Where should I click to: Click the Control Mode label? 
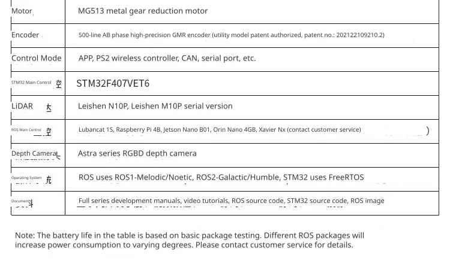tap(37, 58)
